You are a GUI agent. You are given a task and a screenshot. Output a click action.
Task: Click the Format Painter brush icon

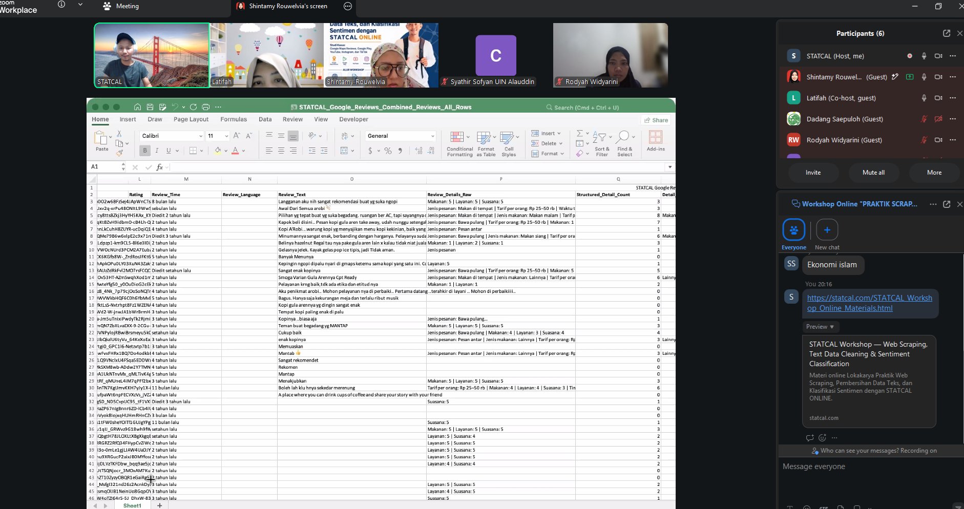(x=119, y=153)
